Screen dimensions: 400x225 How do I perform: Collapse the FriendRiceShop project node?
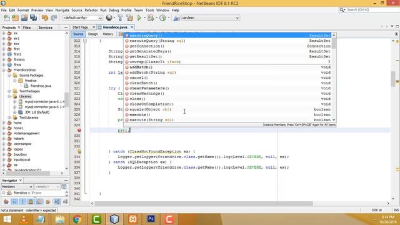point(4,70)
